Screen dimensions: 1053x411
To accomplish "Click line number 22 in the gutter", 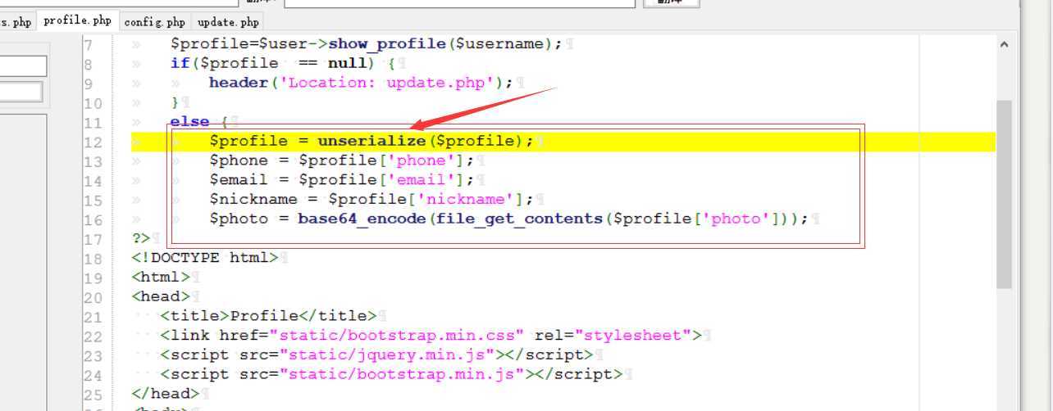I will click(x=93, y=336).
